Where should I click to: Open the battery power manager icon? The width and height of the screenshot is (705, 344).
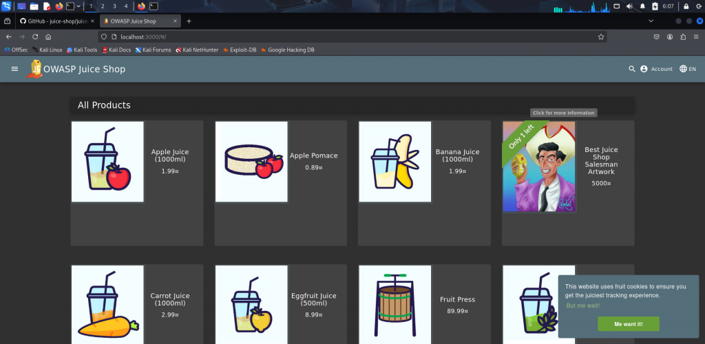[x=655, y=6]
